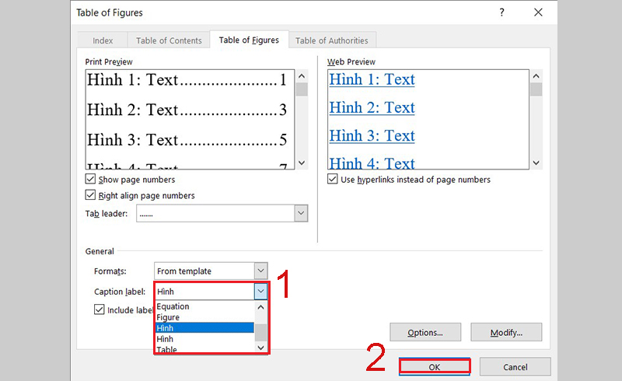Click Print Preview scroll up arrow
This screenshot has height=381, width=622.
click(302, 75)
